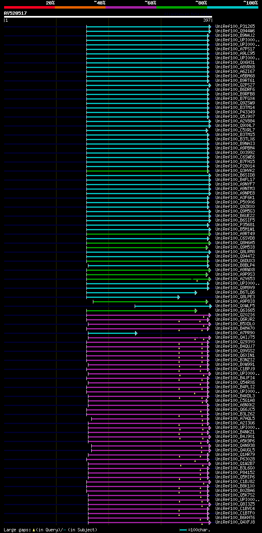This screenshot has width=262, height=533.
Task: Select the UniRef100_B4QUJ7 label
Action: pyautogui.click(x=235, y=347)
